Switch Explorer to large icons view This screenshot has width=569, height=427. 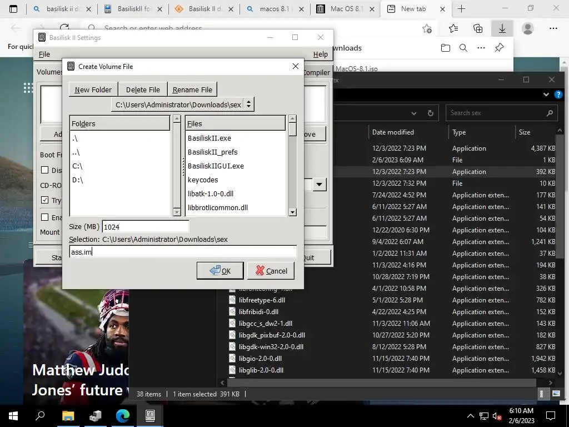[x=556, y=394]
